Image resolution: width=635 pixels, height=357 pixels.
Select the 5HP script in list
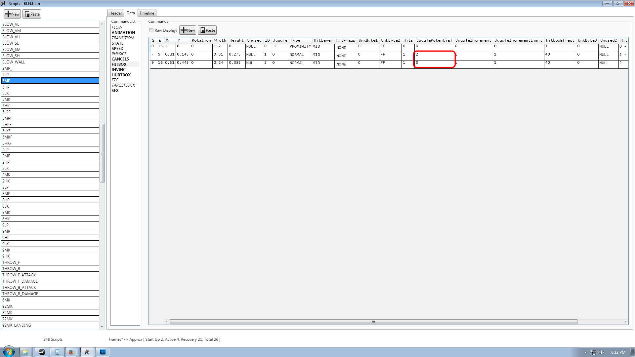pos(6,87)
